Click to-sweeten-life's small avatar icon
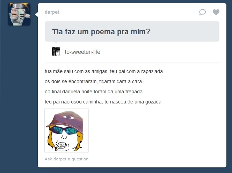This screenshot has height=173, width=232. [x=56, y=51]
